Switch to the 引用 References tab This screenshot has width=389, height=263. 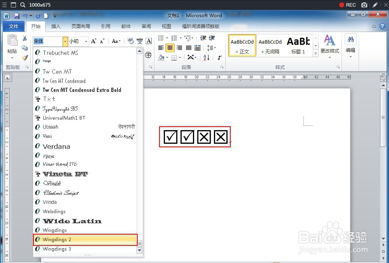(106, 26)
